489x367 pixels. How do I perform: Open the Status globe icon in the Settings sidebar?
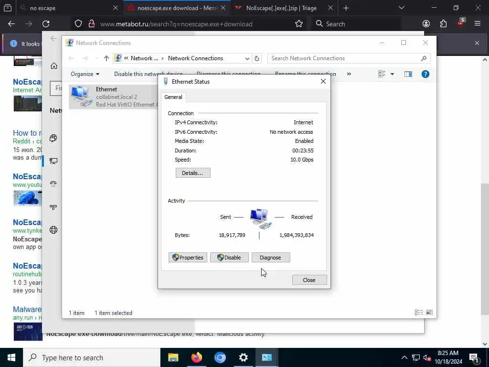click(53, 138)
